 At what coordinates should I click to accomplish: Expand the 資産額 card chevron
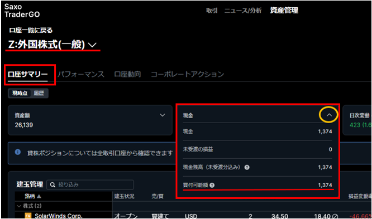click(163, 115)
